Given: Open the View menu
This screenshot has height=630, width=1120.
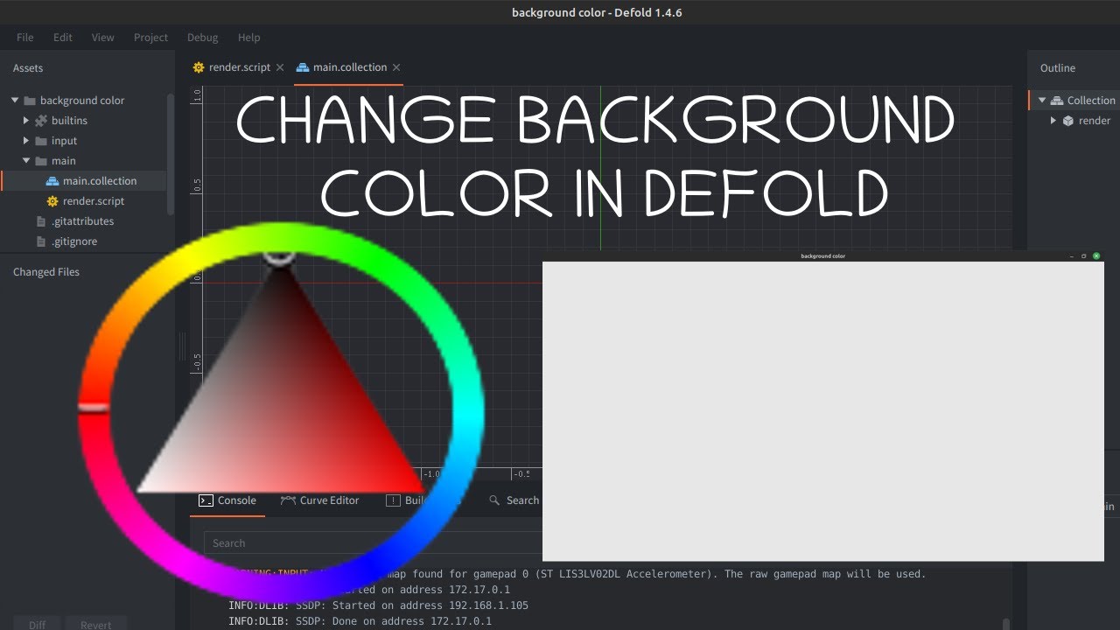Looking at the screenshot, I should (x=103, y=38).
